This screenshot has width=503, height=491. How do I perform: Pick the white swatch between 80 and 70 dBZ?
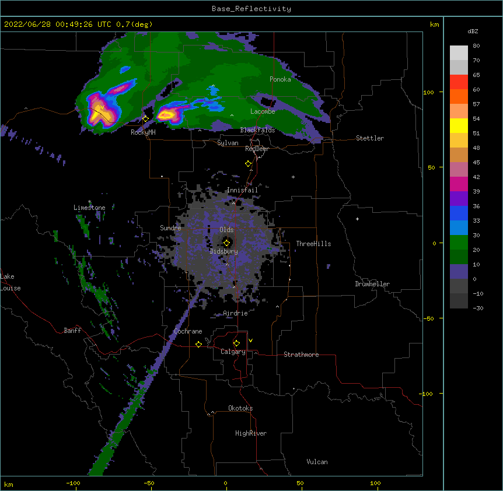pos(459,52)
